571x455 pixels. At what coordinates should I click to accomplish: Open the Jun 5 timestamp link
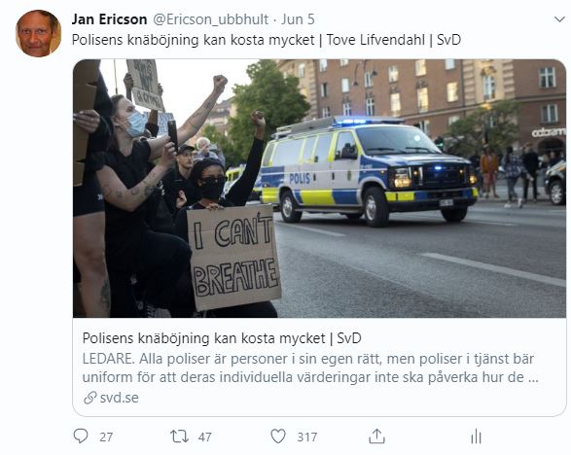tap(298, 19)
